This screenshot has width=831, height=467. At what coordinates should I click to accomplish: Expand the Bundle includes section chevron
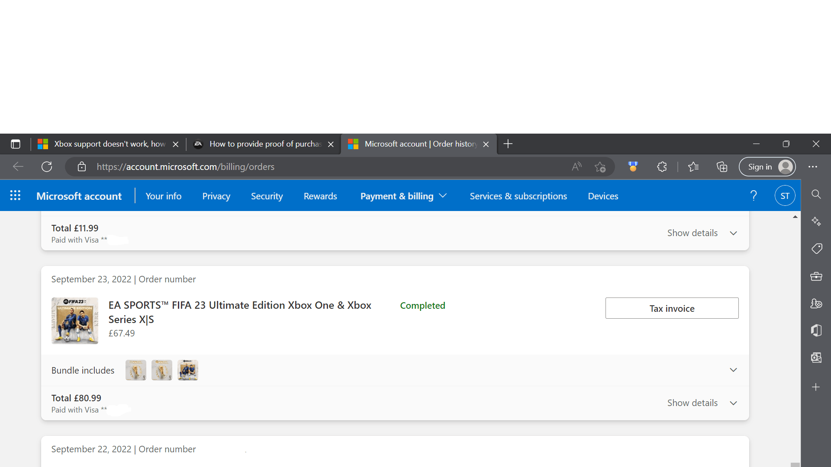coord(734,370)
